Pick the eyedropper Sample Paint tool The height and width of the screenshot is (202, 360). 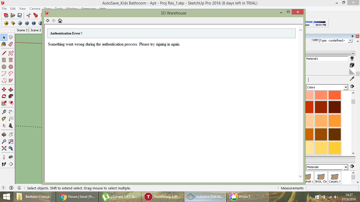click(x=352, y=79)
